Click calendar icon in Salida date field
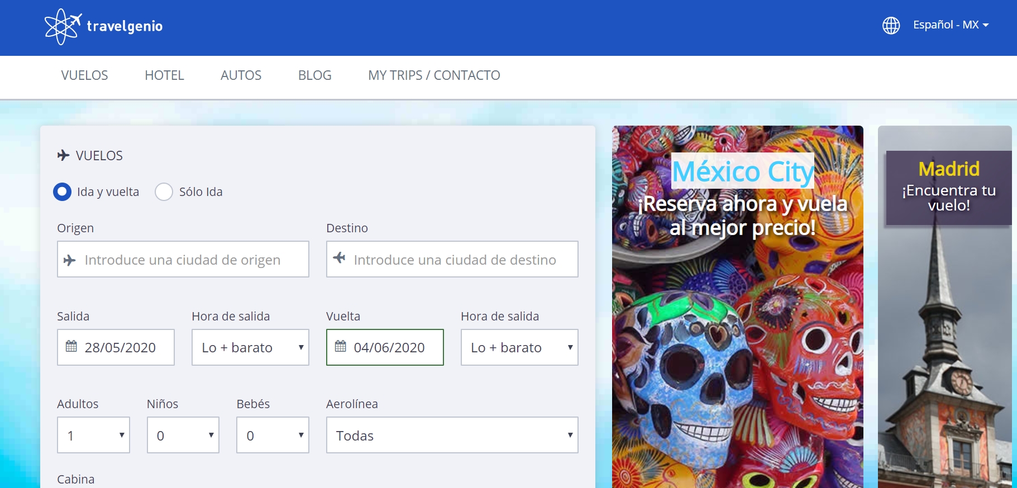Viewport: 1017px width, 488px height. tap(71, 346)
